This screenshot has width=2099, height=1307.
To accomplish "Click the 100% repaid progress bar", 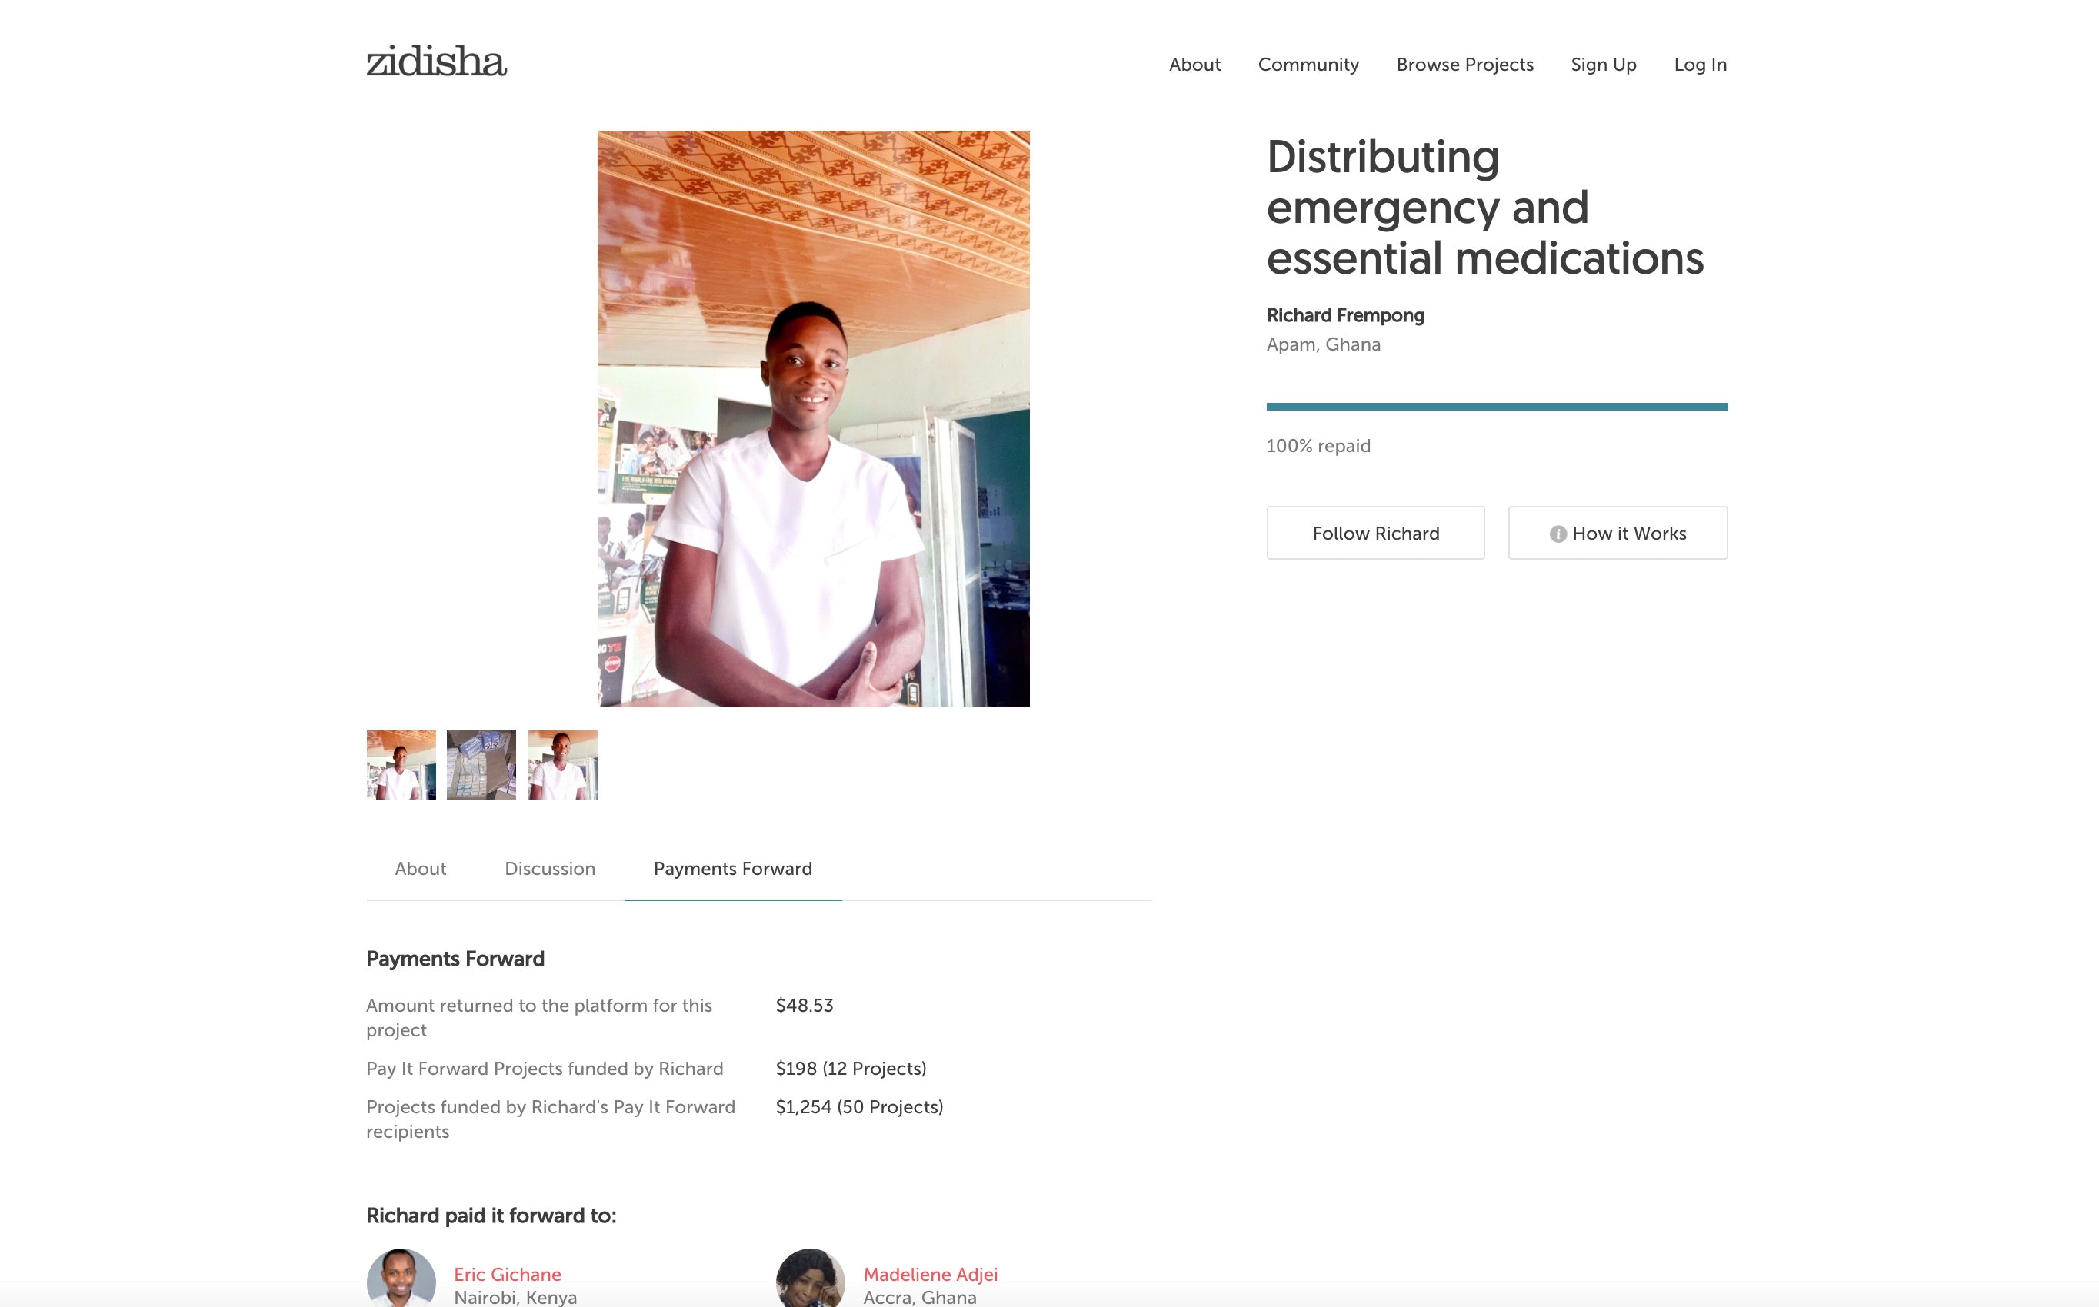I will pyautogui.click(x=1497, y=406).
